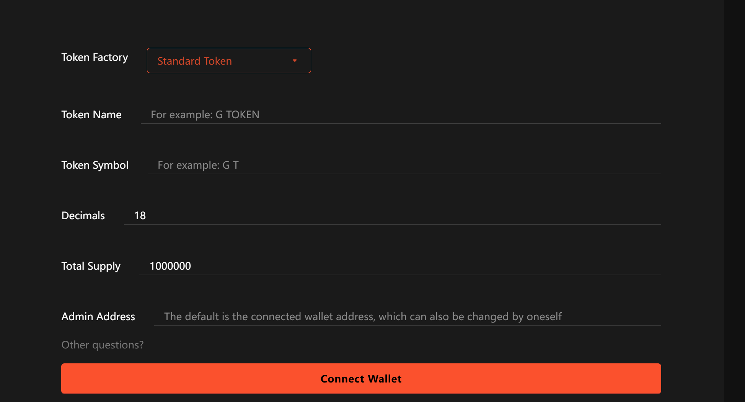Click the 'For example: G T' placeholder
This screenshot has height=402, width=745.
(198, 165)
